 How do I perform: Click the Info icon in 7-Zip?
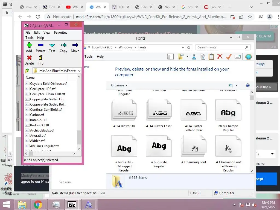41,57
